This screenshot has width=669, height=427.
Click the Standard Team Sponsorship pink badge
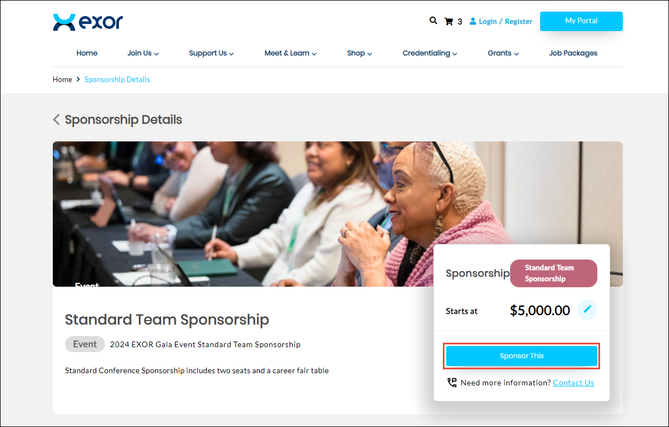tap(553, 273)
